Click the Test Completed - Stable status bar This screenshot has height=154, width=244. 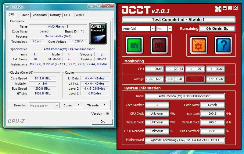(x=179, y=20)
